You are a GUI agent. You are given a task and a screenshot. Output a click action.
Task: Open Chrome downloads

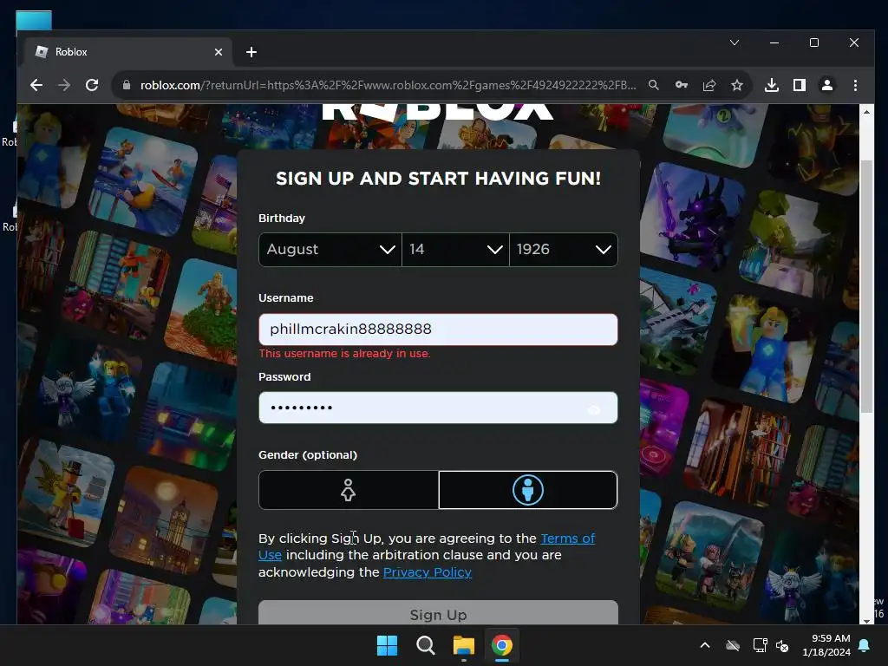click(x=771, y=85)
